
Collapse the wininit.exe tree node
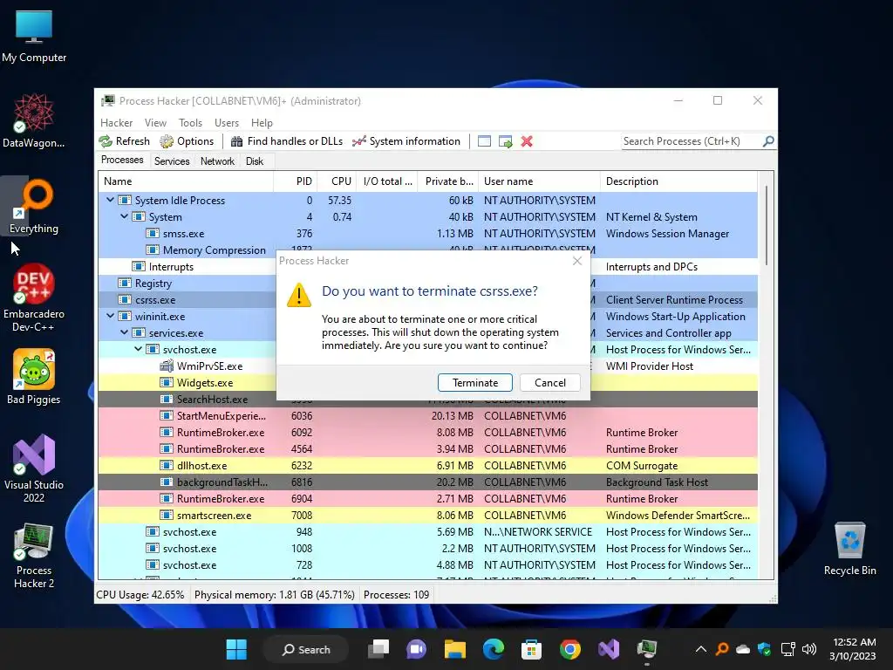click(x=110, y=316)
